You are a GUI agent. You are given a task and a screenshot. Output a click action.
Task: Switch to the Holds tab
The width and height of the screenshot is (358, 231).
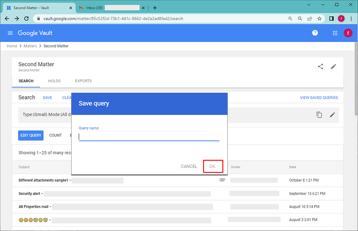54,81
